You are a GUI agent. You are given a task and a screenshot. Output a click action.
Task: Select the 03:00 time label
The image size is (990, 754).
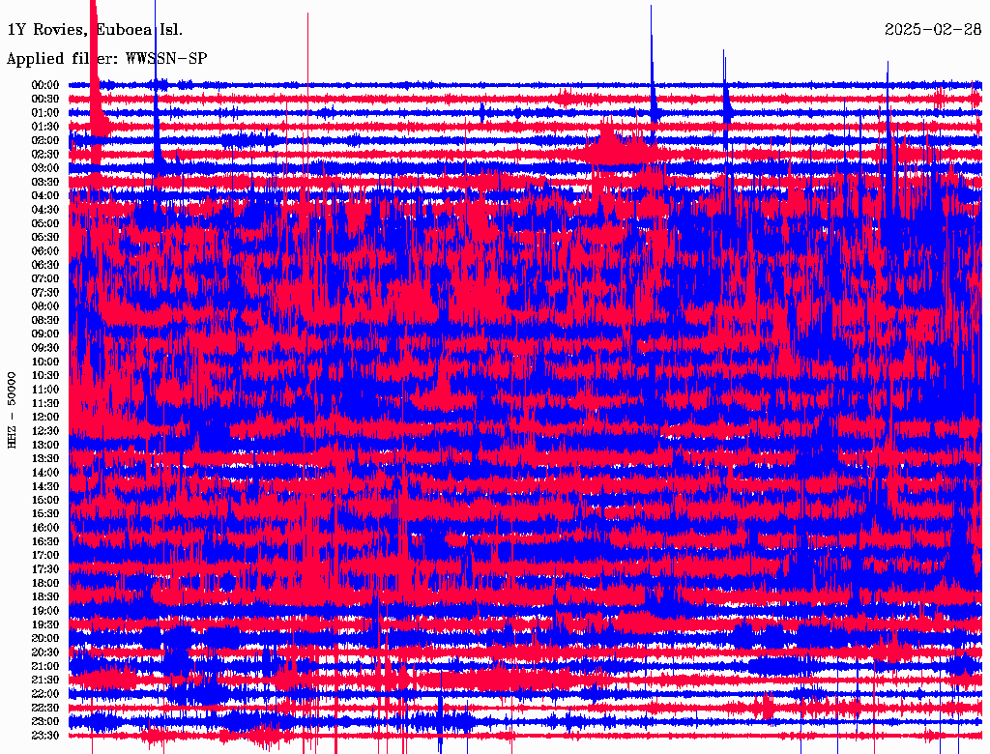click(x=45, y=168)
